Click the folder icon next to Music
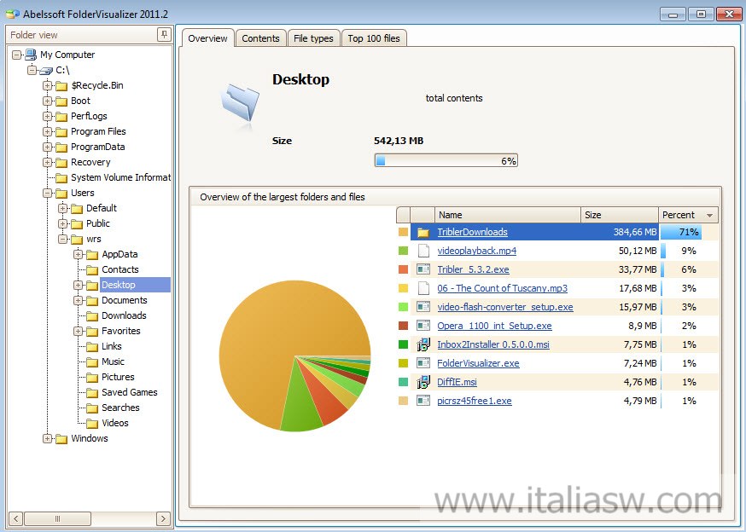 coord(92,362)
